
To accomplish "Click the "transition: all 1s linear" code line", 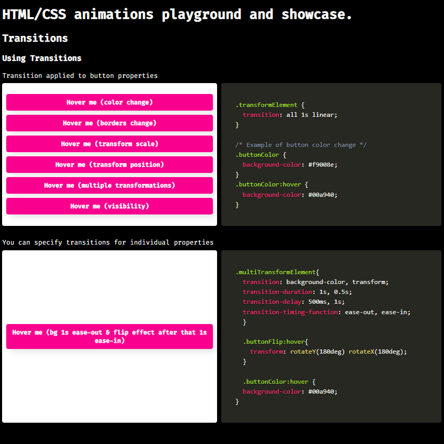I will tap(290, 115).
